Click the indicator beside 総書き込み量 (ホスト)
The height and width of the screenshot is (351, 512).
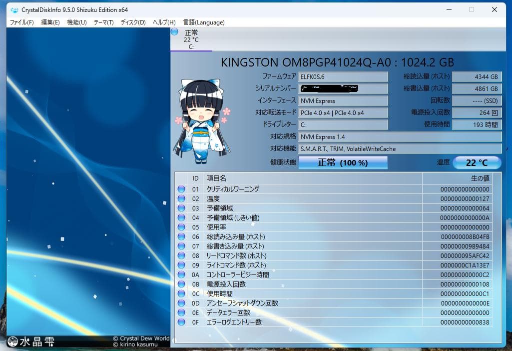181,246
